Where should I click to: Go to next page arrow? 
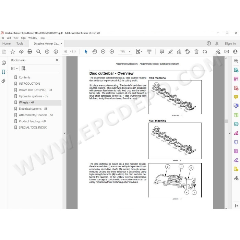pyautogui.click(x=56, y=51)
